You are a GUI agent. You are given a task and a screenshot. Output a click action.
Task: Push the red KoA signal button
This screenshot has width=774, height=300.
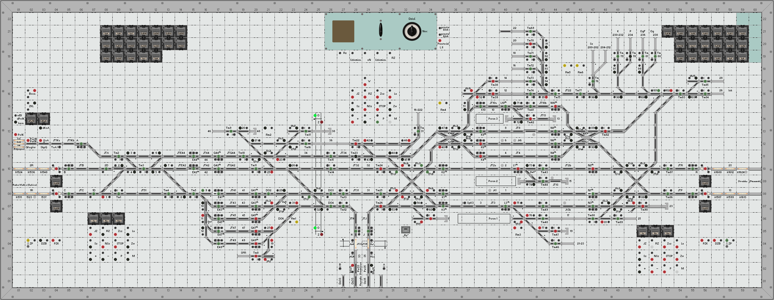(x=40, y=141)
